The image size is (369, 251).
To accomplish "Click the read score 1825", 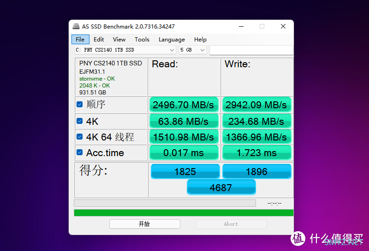I will click(x=185, y=172).
